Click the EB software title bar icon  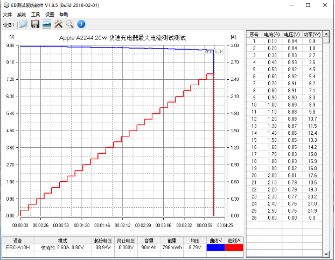6,5
